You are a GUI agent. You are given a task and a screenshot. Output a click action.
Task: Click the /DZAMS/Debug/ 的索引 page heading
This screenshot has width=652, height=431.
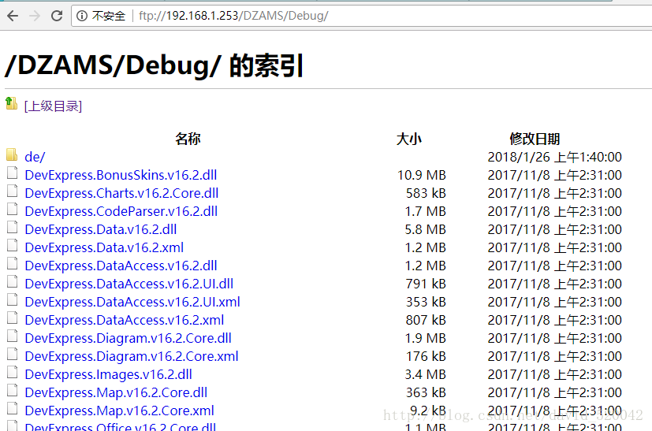(x=154, y=65)
